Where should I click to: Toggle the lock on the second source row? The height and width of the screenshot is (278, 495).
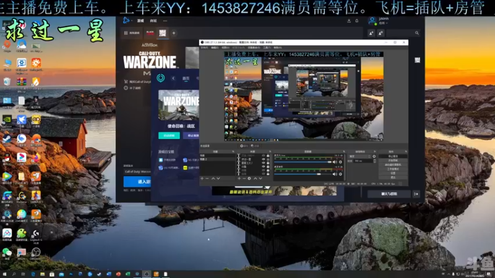[x=268, y=159]
